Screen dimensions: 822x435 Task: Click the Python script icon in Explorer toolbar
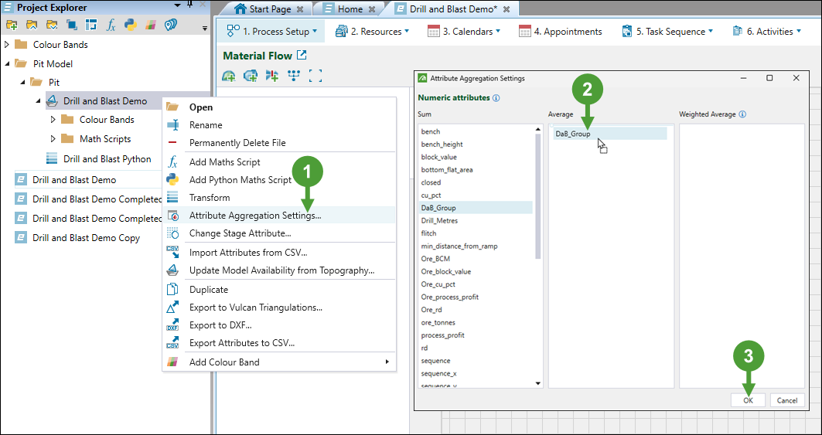(x=131, y=25)
